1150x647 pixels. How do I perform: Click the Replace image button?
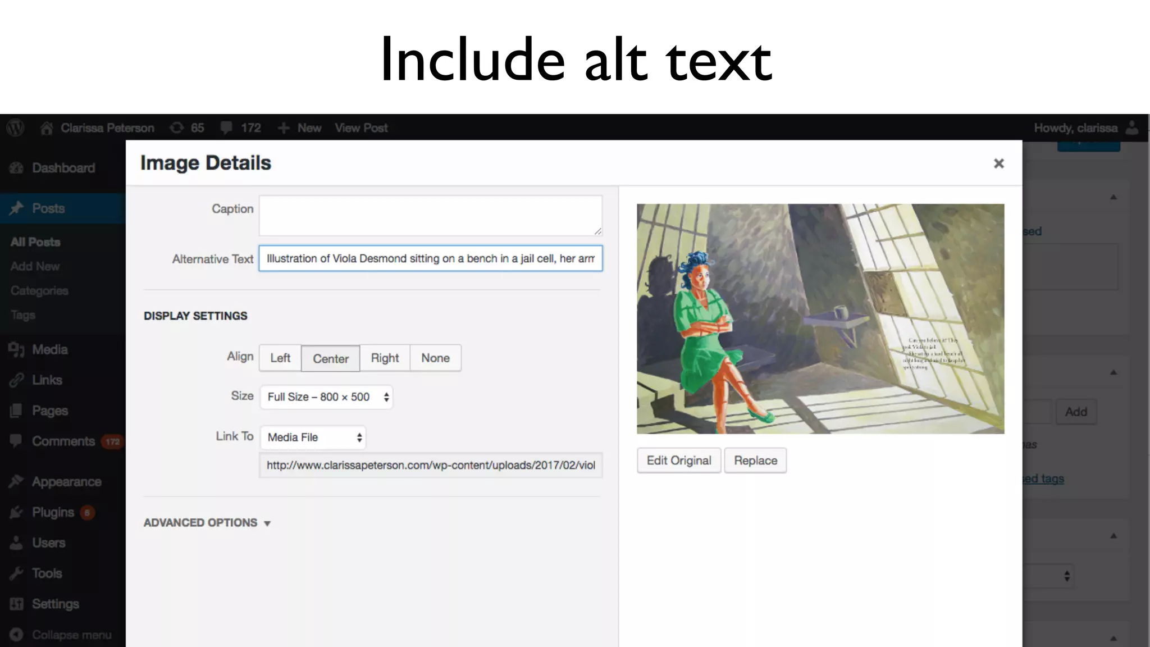tap(755, 461)
